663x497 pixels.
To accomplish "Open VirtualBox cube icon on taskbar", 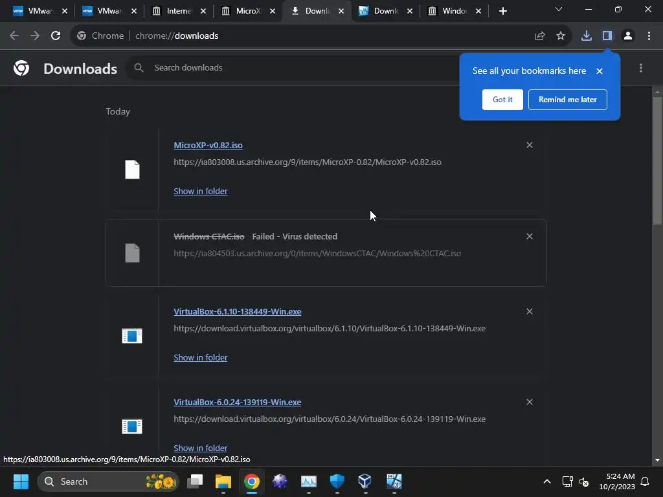I will 365,481.
